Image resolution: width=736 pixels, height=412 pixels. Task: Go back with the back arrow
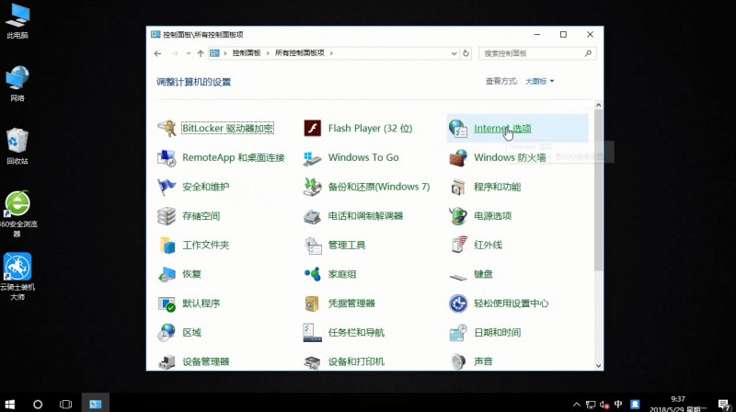click(x=157, y=53)
